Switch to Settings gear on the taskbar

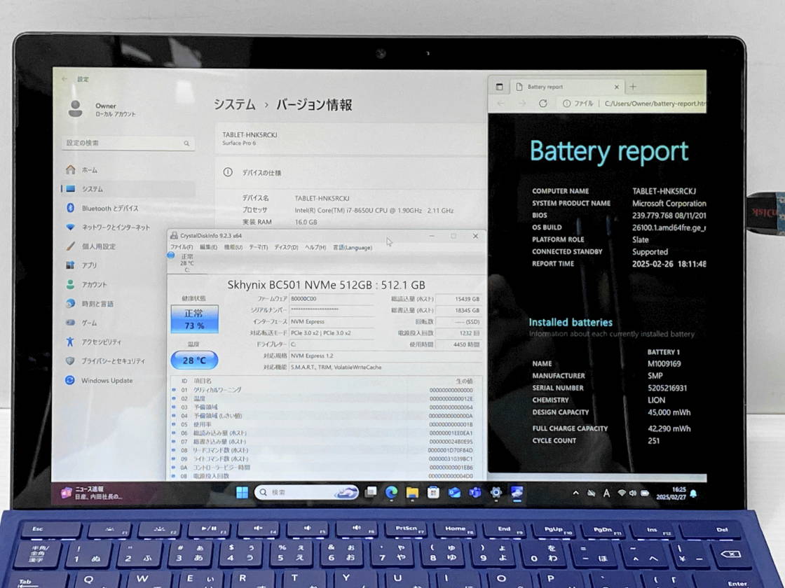click(496, 493)
